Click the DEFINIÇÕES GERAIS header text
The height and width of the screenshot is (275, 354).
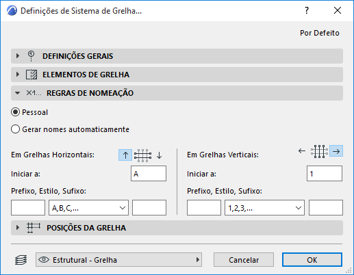[x=77, y=56]
